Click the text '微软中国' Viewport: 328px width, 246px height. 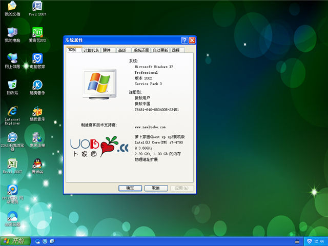point(142,104)
